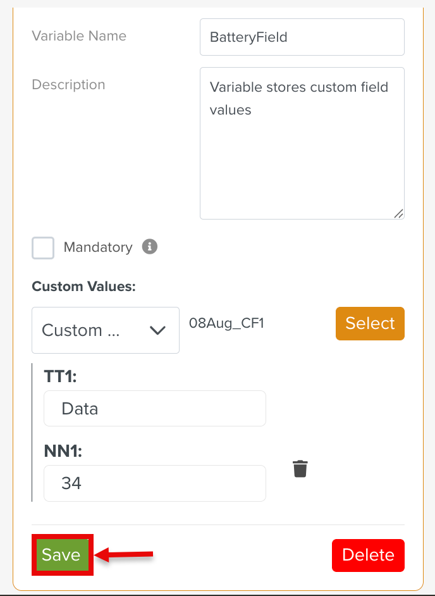Click the Custom Values heading

[83, 287]
